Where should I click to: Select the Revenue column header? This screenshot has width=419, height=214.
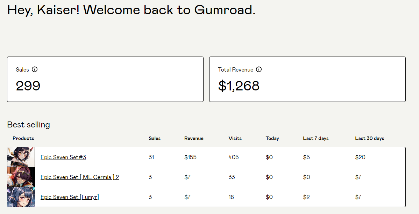point(194,139)
